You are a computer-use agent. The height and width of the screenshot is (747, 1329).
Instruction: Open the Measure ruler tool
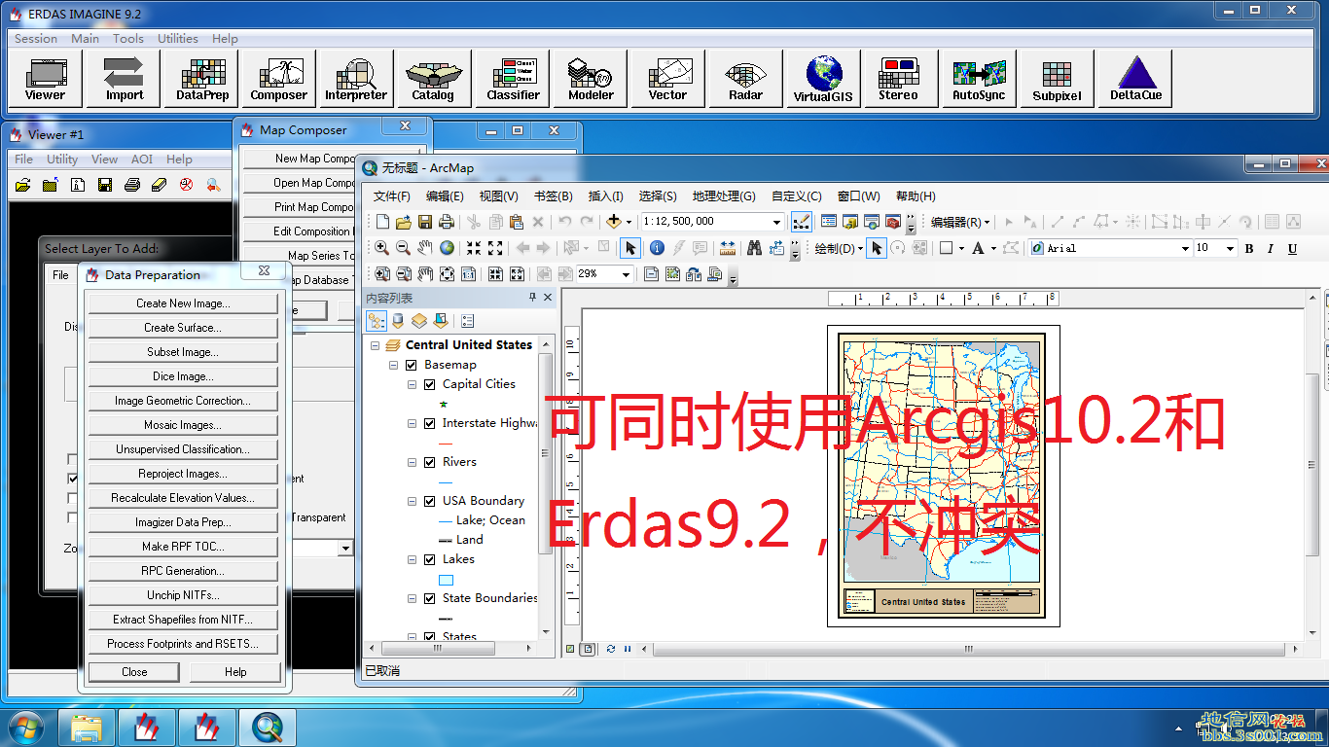728,248
